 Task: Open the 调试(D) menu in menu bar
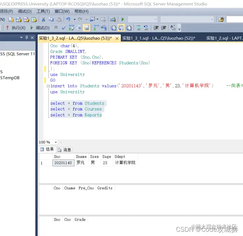click(x=25, y=11)
